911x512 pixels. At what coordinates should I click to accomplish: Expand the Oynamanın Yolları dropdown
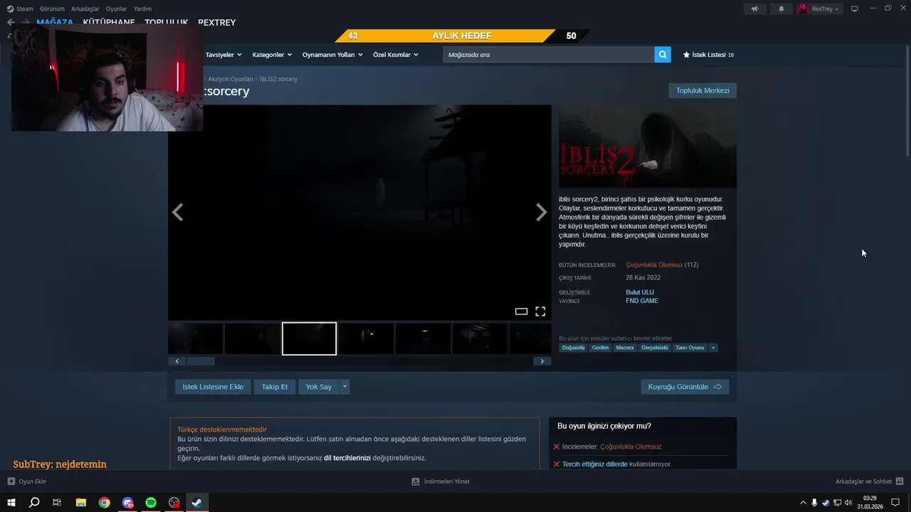[332, 55]
